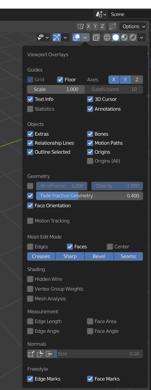Screen dimensions: 151x390
Task: Enable the Hidden Wire checkbox
Action: click(30, 279)
